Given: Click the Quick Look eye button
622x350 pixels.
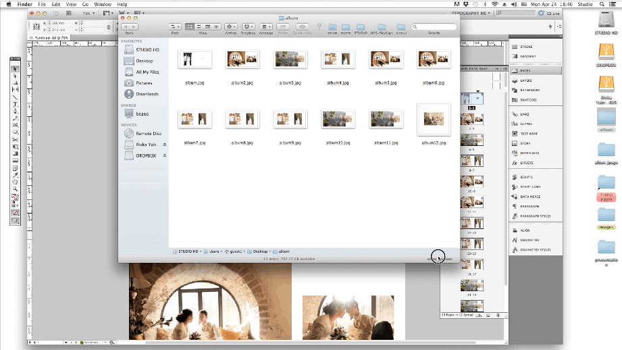Looking at the screenshot, I should (x=301, y=26).
